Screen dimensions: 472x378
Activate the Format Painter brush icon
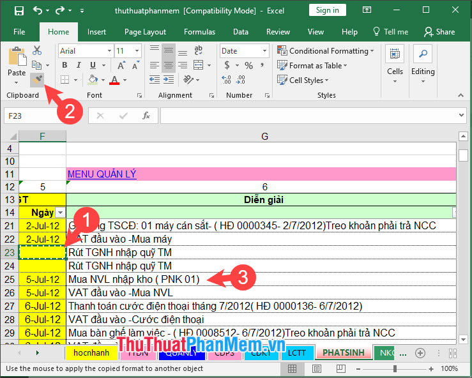37,80
